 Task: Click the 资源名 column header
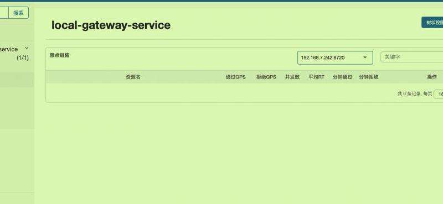[133, 77]
